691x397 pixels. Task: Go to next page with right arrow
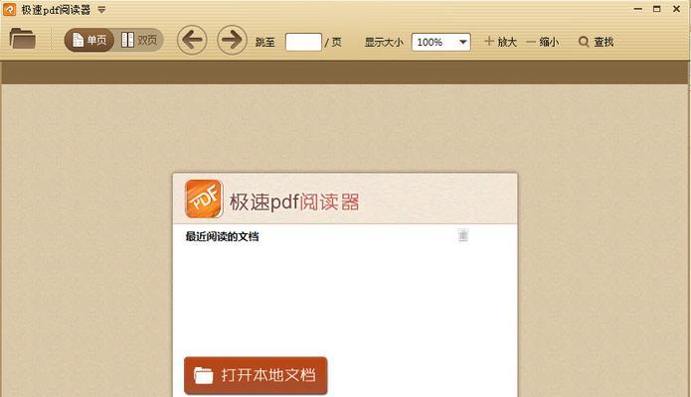(x=233, y=40)
